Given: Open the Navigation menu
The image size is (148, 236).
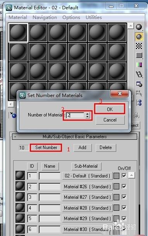Looking at the screenshot, I should click(45, 17).
